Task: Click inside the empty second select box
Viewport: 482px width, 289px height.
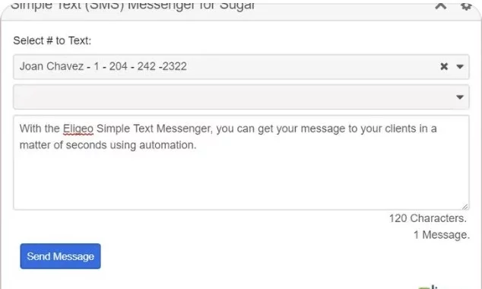Action: pyautogui.click(x=241, y=97)
